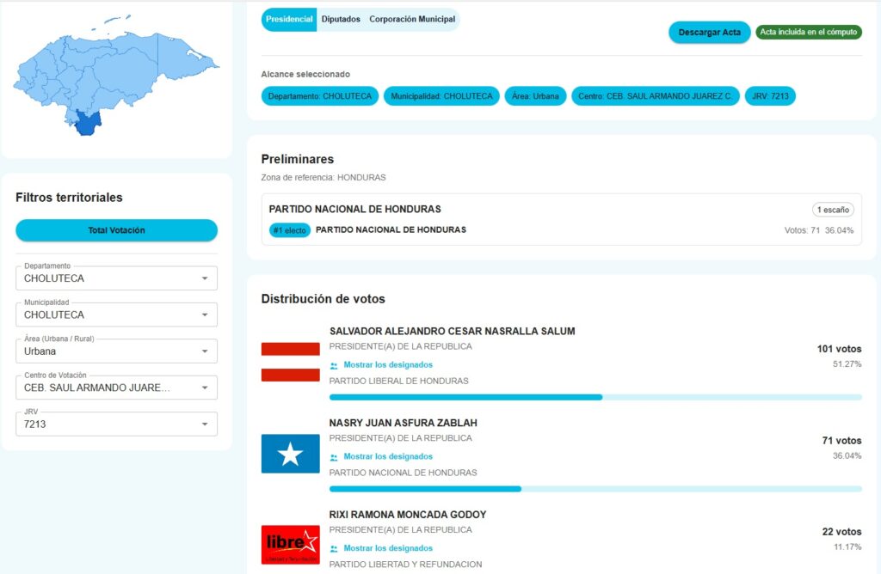Click 'Votos: 71 36.04%' in Preliminares
The image size is (881, 574).
(819, 230)
